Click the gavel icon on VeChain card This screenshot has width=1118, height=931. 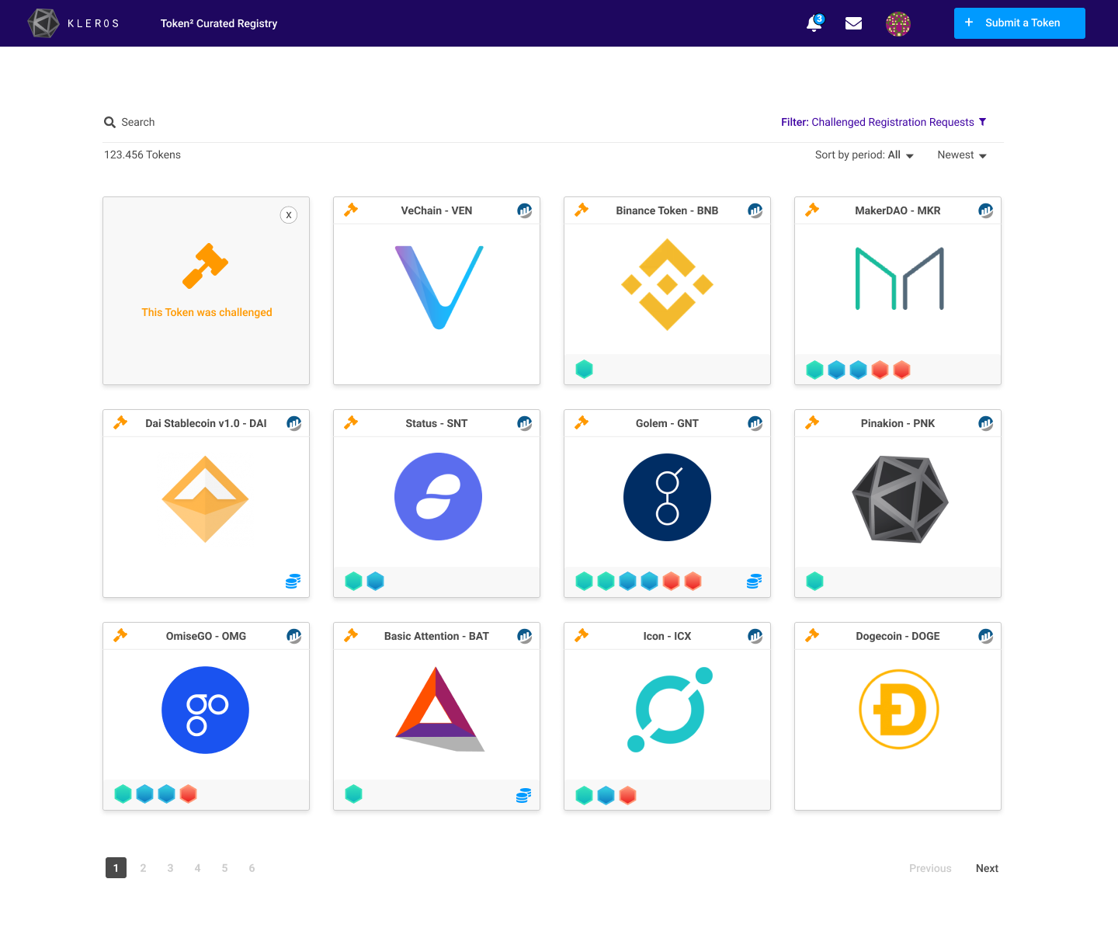click(351, 210)
